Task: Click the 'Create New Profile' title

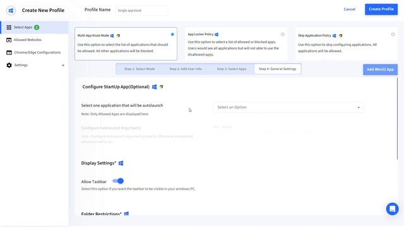Action: pos(43,10)
